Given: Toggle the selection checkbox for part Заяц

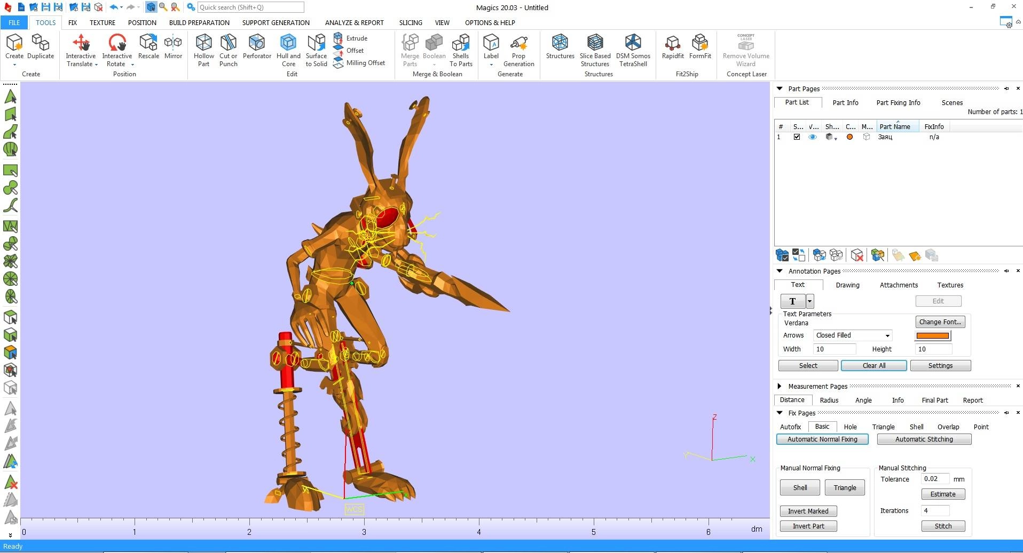Looking at the screenshot, I should click(797, 137).
